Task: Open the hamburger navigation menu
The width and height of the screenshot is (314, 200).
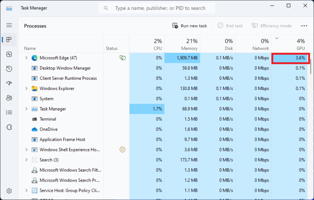Action: (x=9, y=25)
